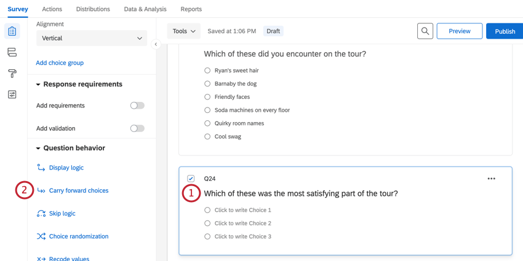Open the survey builder clipboard icon
The image size is (523, 261).
pos(12,31)
